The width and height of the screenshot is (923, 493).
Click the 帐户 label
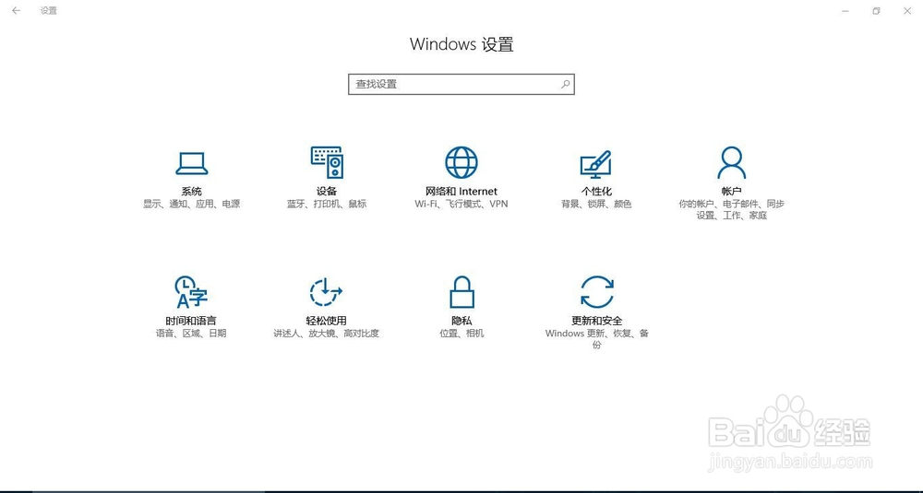[x=731, y=192]
